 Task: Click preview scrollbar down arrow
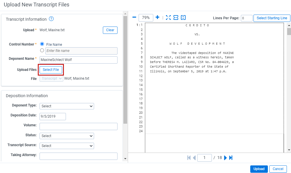(289, 150)
